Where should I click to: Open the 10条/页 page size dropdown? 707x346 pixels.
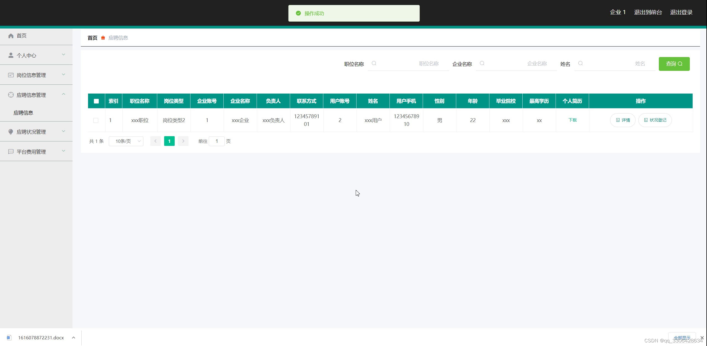126,141
